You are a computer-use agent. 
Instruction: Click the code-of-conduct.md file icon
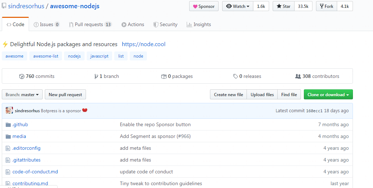[8, 172]
